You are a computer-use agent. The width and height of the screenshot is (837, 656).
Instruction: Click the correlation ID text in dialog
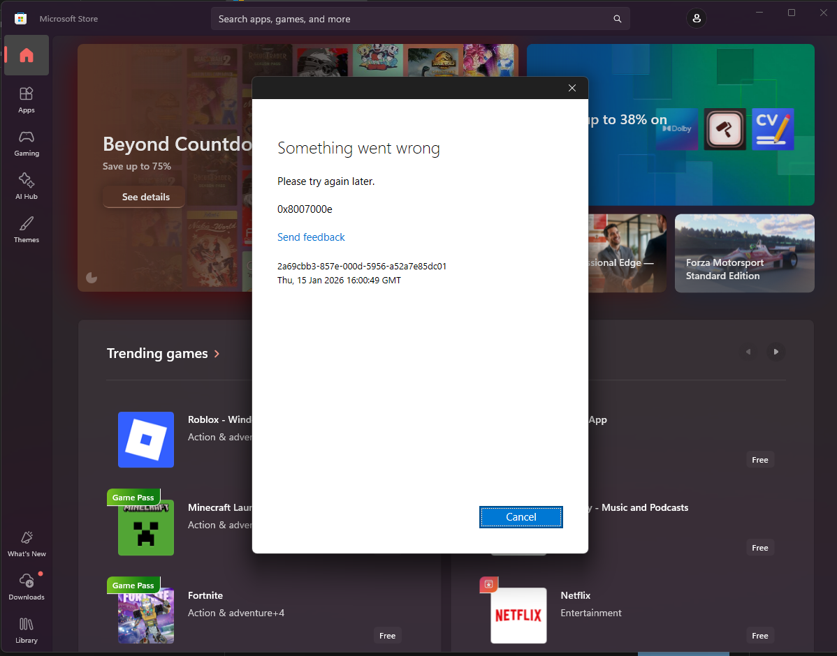pos(362,266)
